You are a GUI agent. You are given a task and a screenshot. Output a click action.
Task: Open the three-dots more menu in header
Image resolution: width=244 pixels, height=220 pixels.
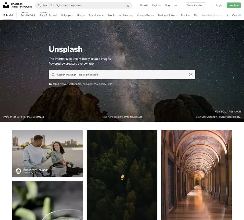[175, 5]
